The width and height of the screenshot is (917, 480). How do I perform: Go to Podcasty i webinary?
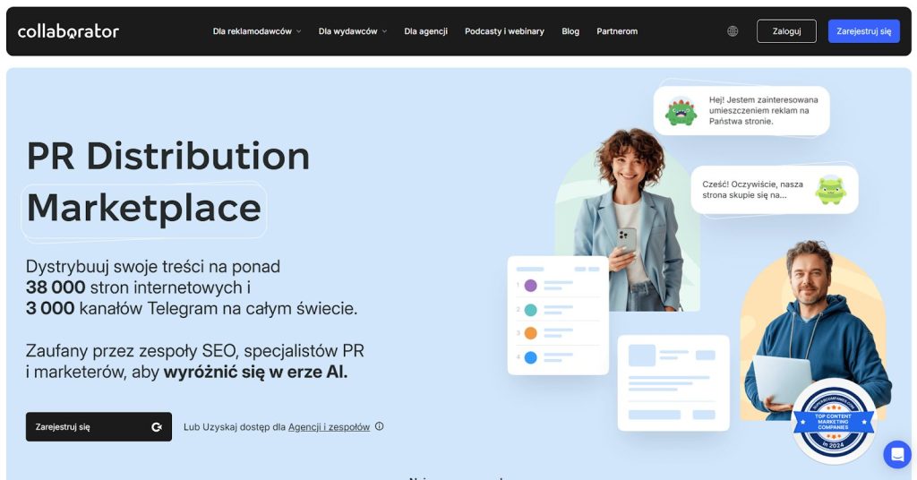tap(505, 31)
